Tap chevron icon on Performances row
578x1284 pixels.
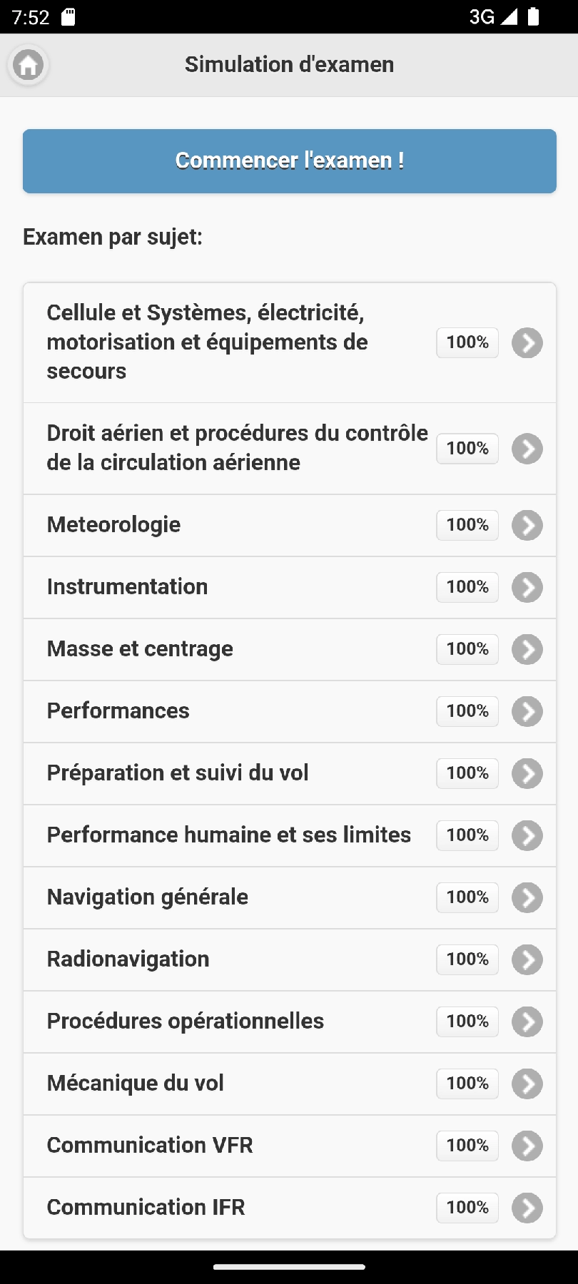point(527,712)
